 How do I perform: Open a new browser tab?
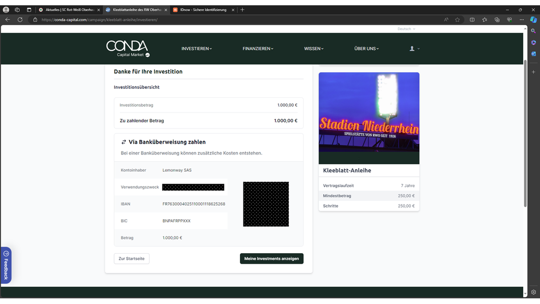point(243,9)
